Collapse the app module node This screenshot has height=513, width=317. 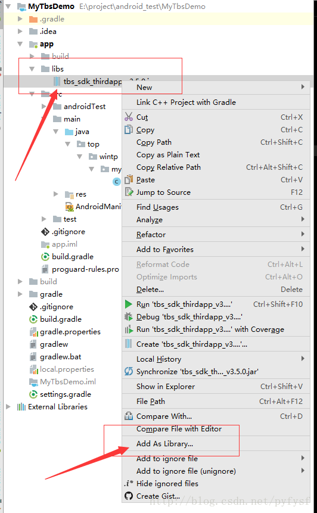tap(20, 44)
